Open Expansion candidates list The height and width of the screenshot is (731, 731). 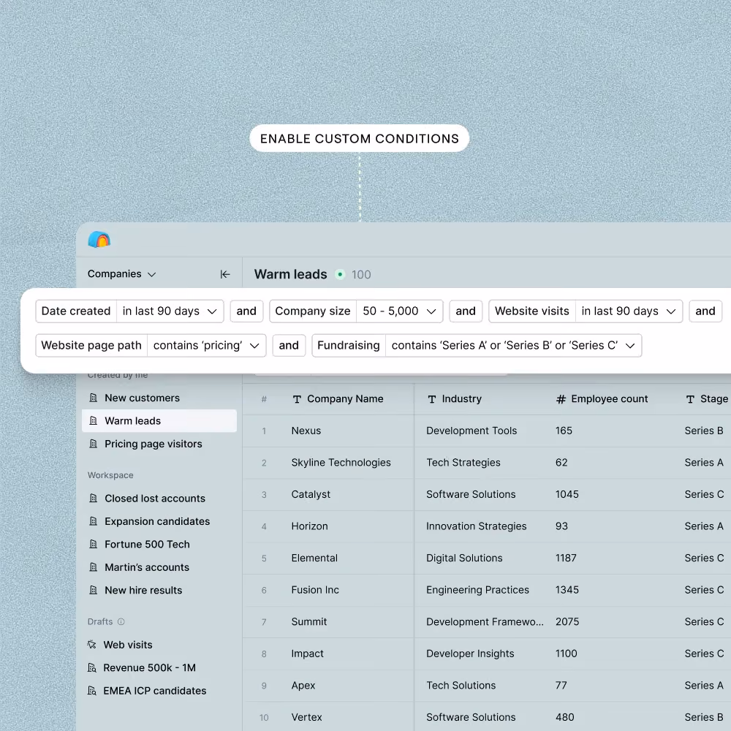coord(159,520)
